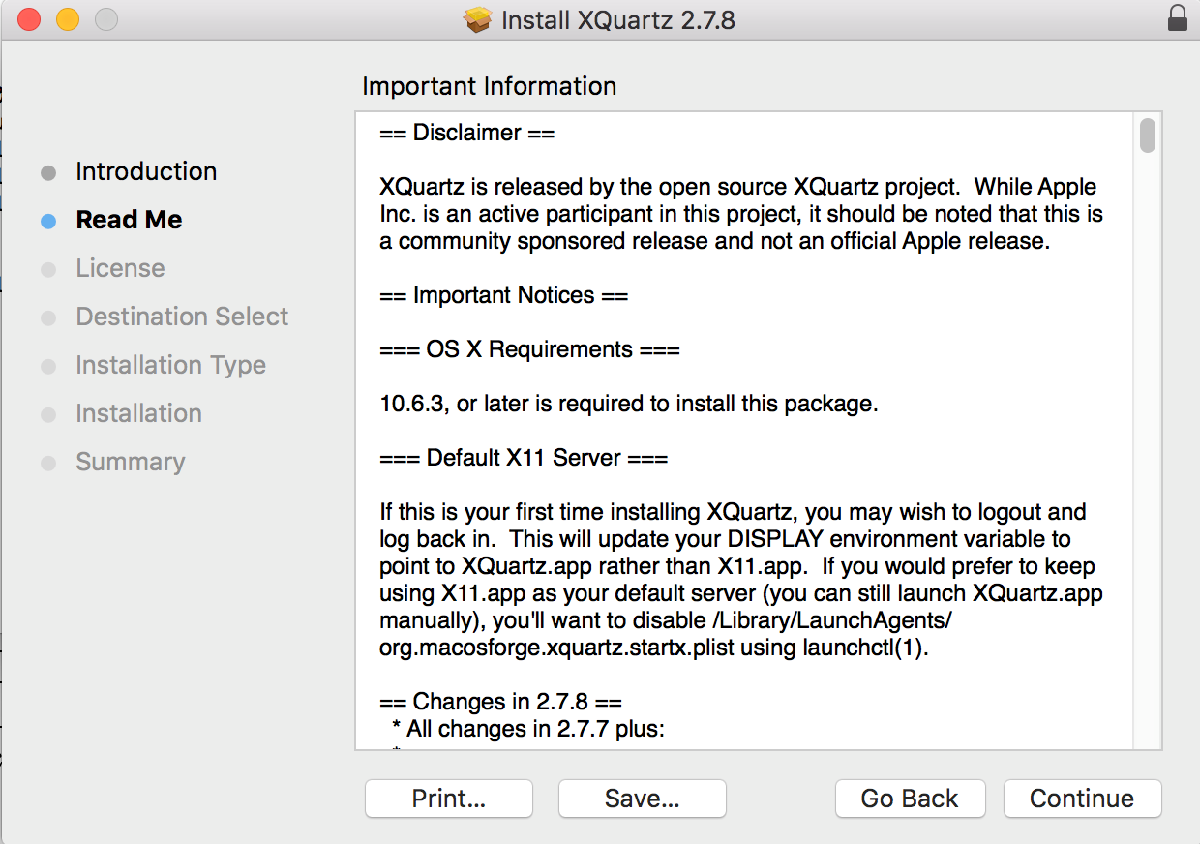Open the Print… dialog
The width and height of the screenshot is (1200, 844).
point(449,799)
